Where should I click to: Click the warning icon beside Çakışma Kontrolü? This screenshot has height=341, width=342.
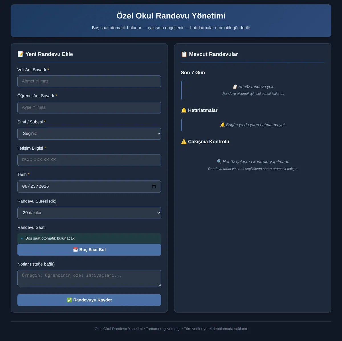click(x=184, y=142)
